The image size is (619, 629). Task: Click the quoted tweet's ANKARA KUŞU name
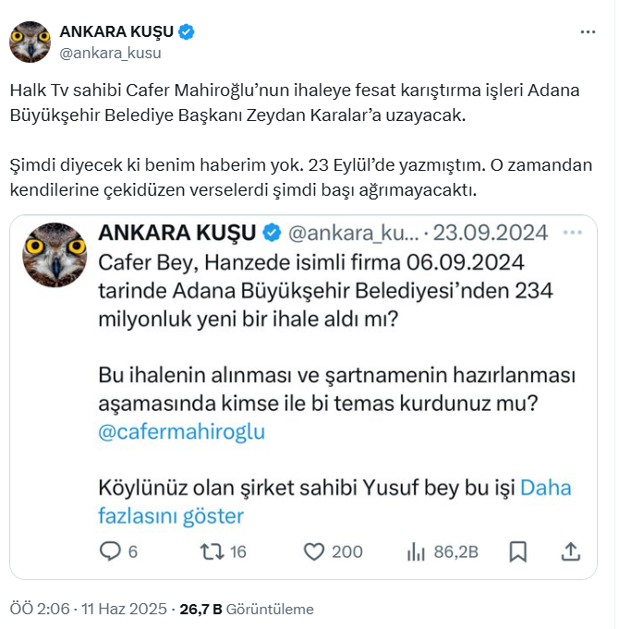(x=176, y=233)
